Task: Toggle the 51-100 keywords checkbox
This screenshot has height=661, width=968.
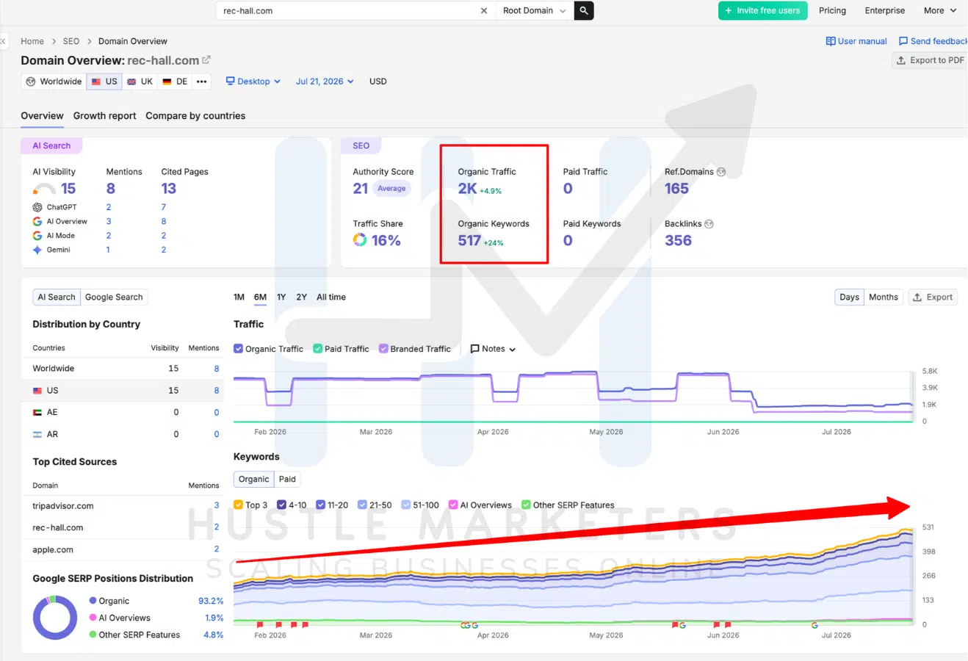Action: (406, 505)
